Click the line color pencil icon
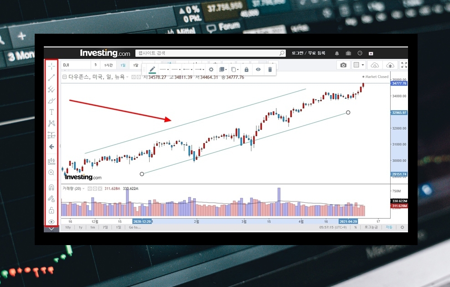This screenshot has width=450, height=287. tap(152, 70)
